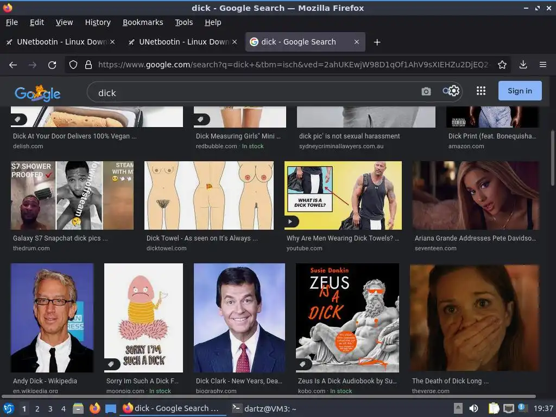Image resolution: width=556 pixels, height=417 pixels.
Task: Go back using the browser back arrow
Action: pos(13,65)
